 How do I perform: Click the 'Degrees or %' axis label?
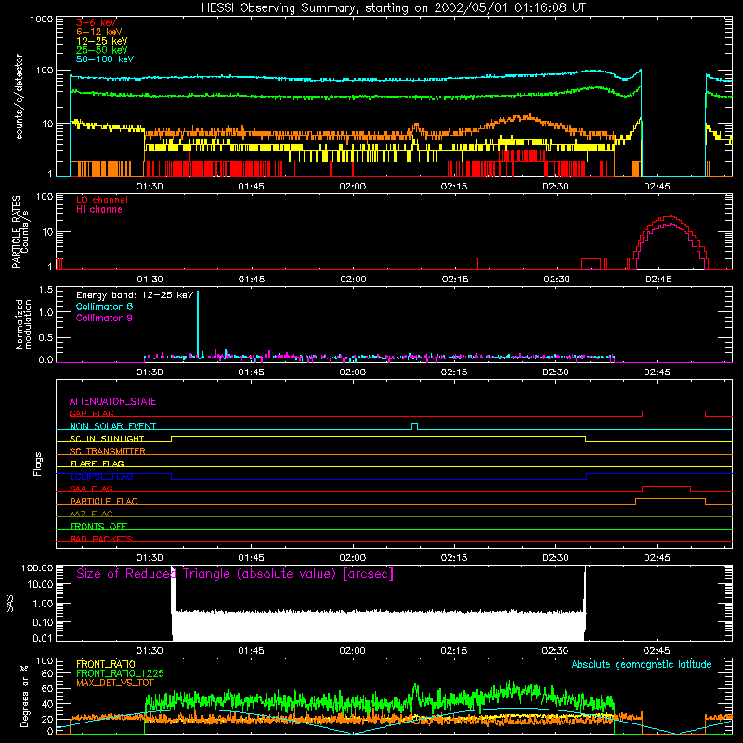pyautogui.click(x=24, y=696)
